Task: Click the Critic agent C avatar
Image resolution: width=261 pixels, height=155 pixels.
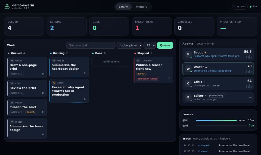Action: pos(188,83)
